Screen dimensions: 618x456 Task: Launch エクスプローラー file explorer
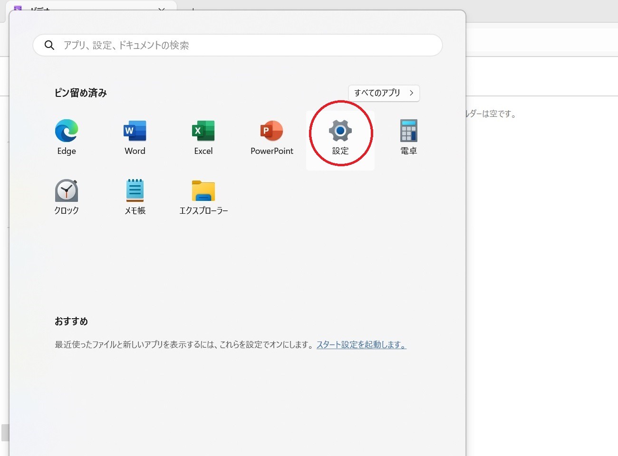(x=203, y=197)
